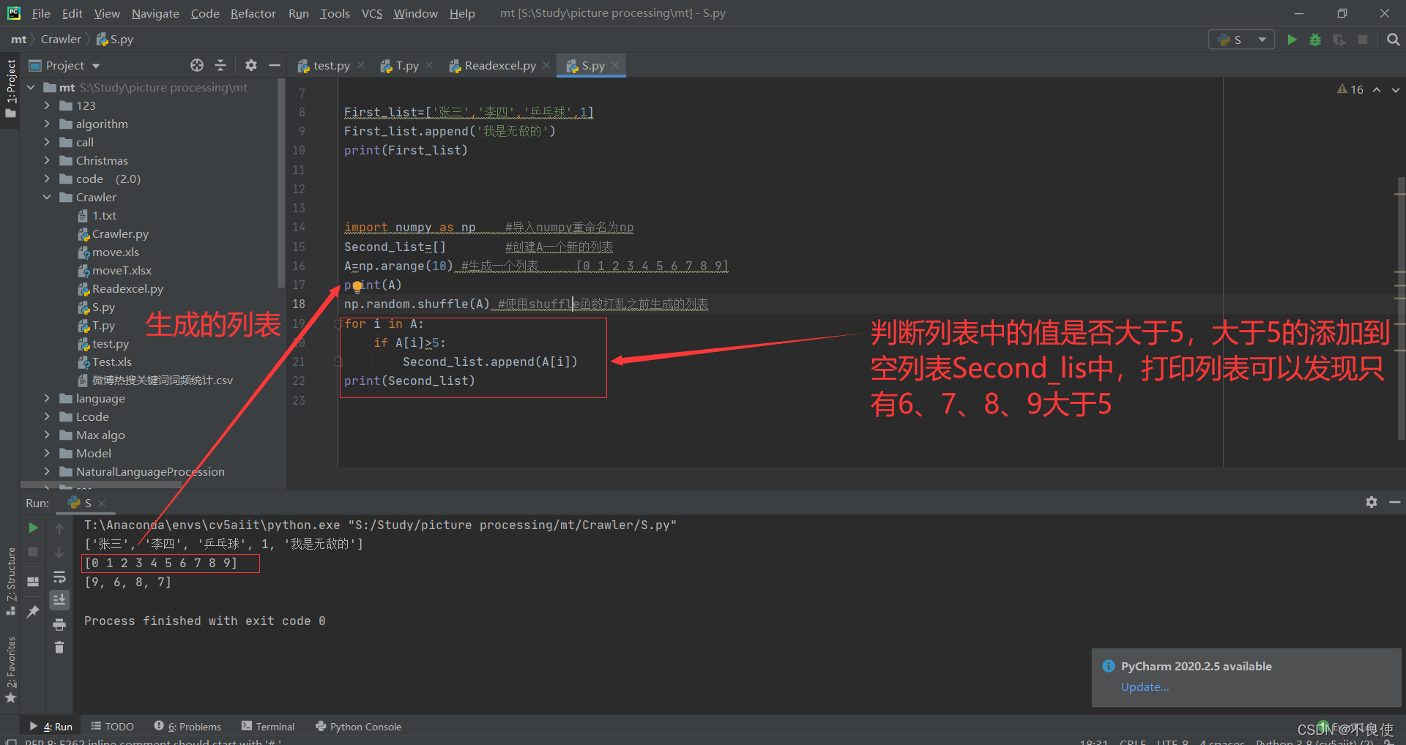This screenshot has width=1406, height=745.
Task: Collapse the Crawler folder
Action: (47, 197)
